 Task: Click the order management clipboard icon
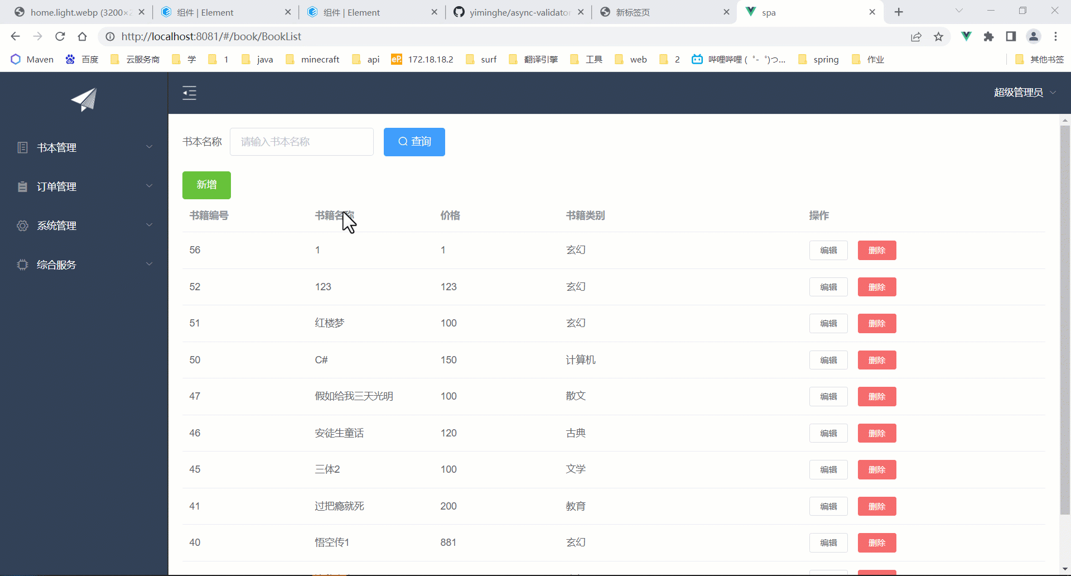click(22, 186)
